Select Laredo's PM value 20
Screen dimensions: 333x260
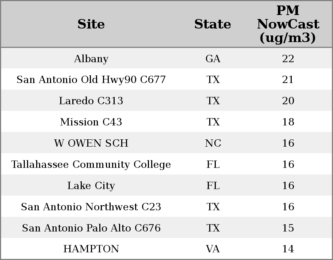[288, 101]
